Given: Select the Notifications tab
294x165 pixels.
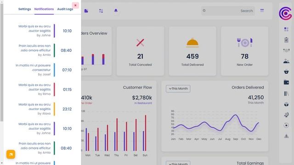Looking at the screenshot, I should [x=44, y=9].
